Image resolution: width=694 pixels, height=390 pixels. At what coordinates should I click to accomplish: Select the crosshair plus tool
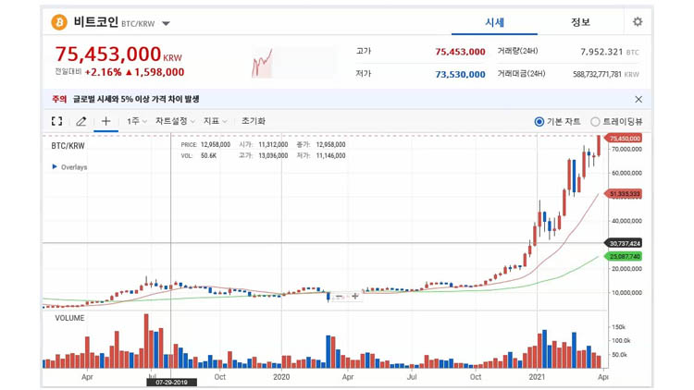105,121
